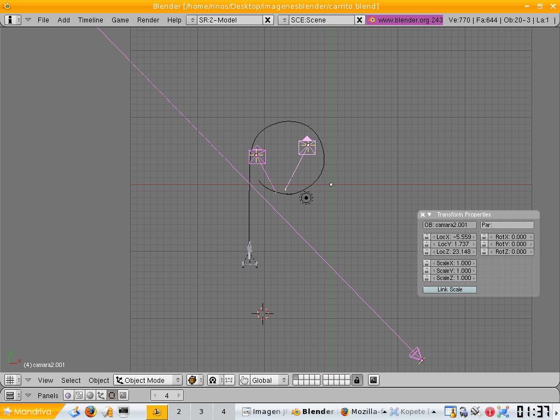560x420 pixels.
Task: Open the Object panel axes icon
Action: pos(101,395)
